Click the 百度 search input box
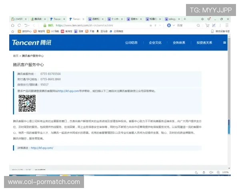240x192 pixels. [x=186, y=26]
